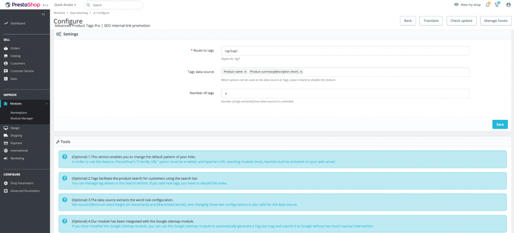Click the Tools wrench icon

[58, 142]
